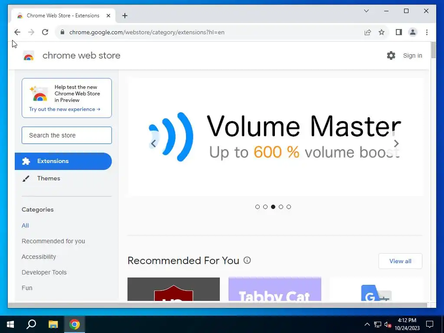Image resolution: width=444 pixels, height=333 pixels.
Task: View site info via the padlock icon
Action: point(62,32)
